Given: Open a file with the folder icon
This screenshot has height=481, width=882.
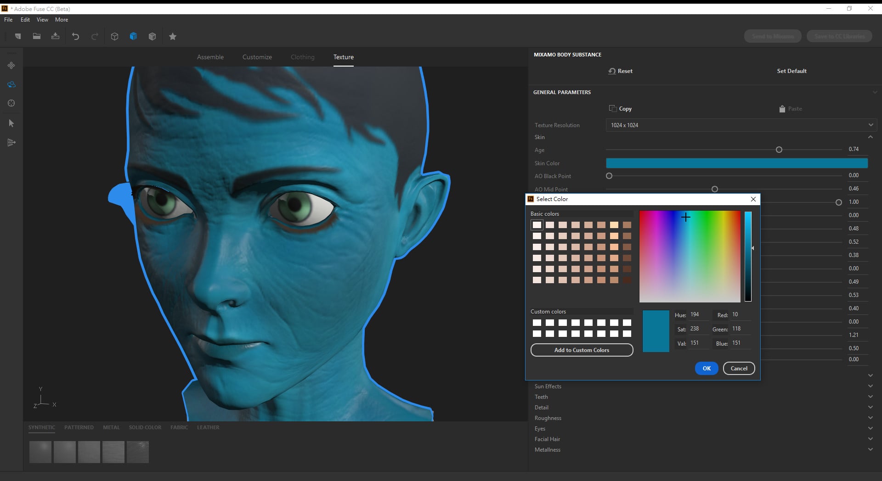Looking at the screenshot, I should (x=37, y=36).
